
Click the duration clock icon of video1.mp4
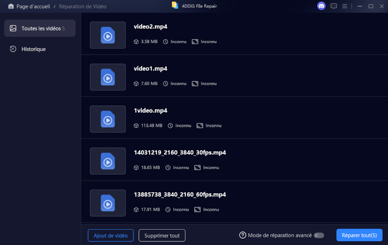(165, 84)
